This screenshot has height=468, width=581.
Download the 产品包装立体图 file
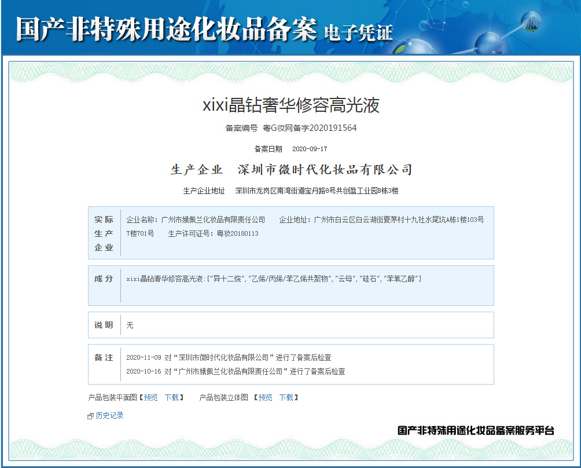[286, 397]
